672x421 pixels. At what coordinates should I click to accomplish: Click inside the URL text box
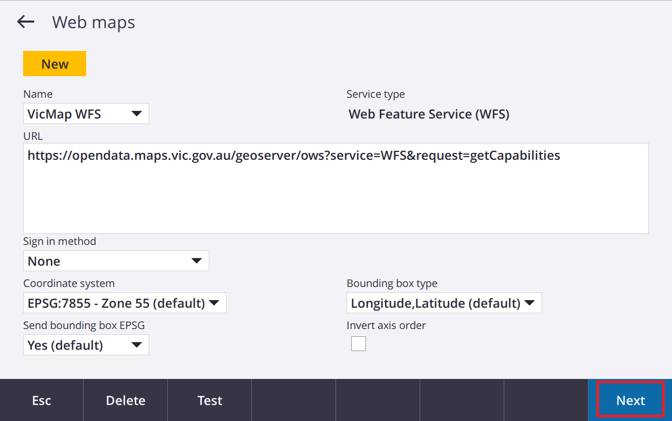(x=335, y=188)
